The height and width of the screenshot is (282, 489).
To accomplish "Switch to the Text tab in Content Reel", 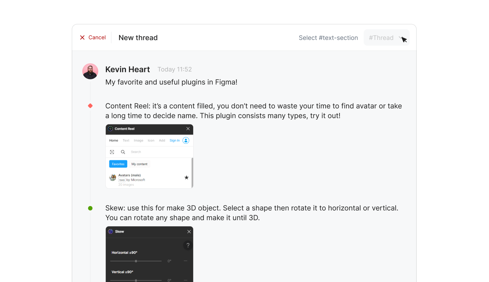I will 126,140.
